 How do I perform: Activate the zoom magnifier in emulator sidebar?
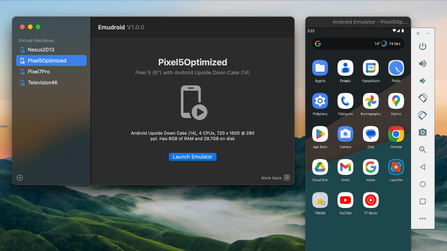coord(423,149)
